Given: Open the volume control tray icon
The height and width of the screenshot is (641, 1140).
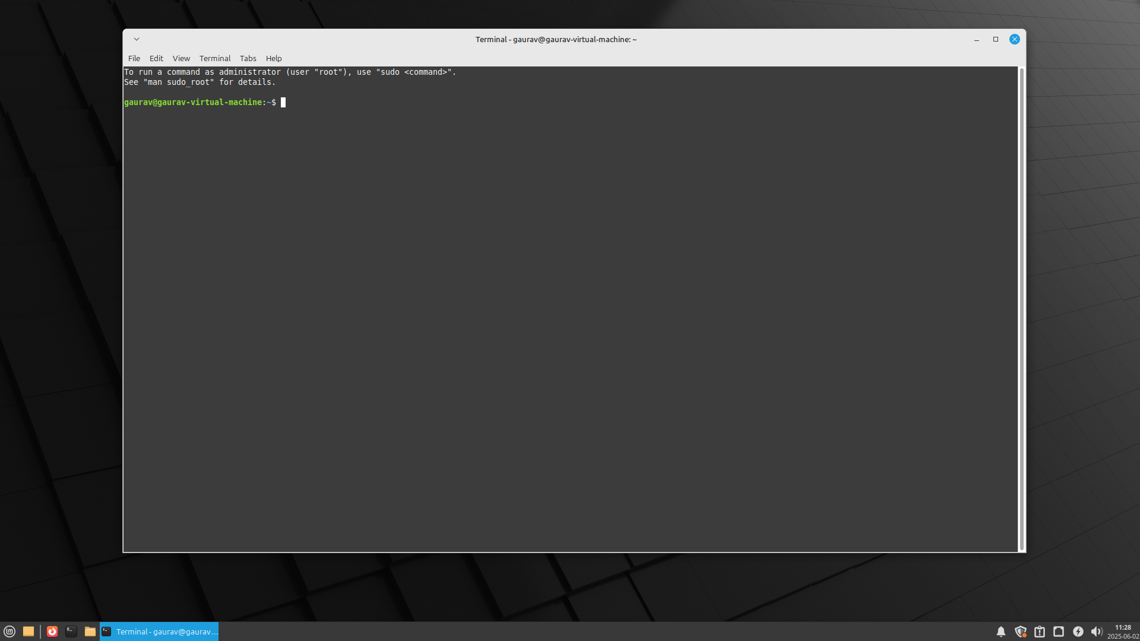Looking at the screenshot, I should click(x=1097, y=632).
